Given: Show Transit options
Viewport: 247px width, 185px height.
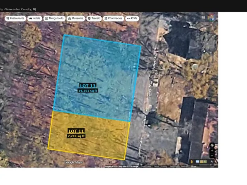Looking at the screenshot, I should pyautogui.click(x=94, y=18).
